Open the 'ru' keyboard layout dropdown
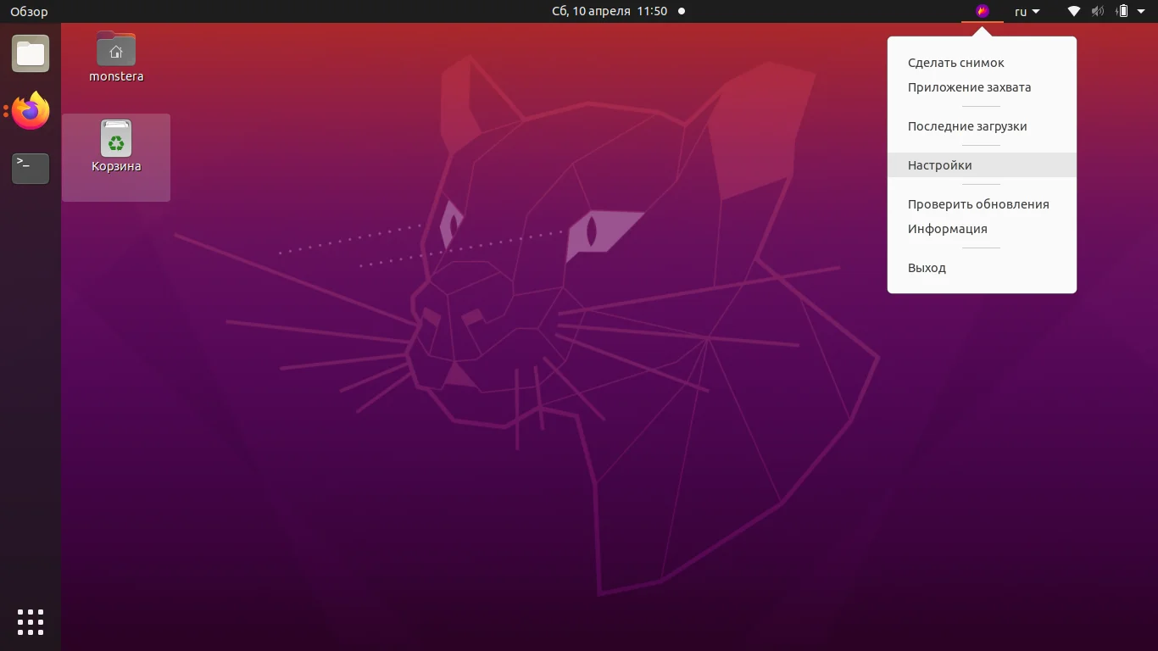The height and width of the screenshot is (651, 1158). [1026, 11]
